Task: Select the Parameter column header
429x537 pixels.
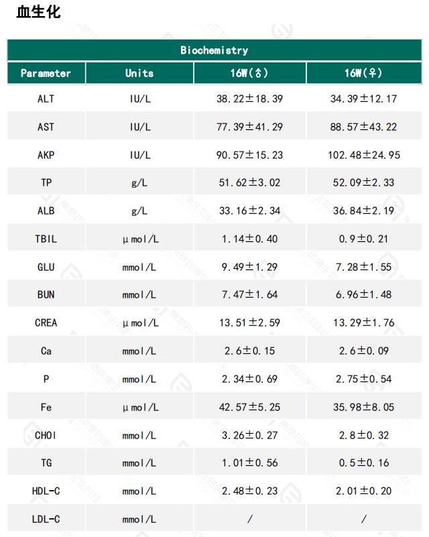Action: click(46, 73)
